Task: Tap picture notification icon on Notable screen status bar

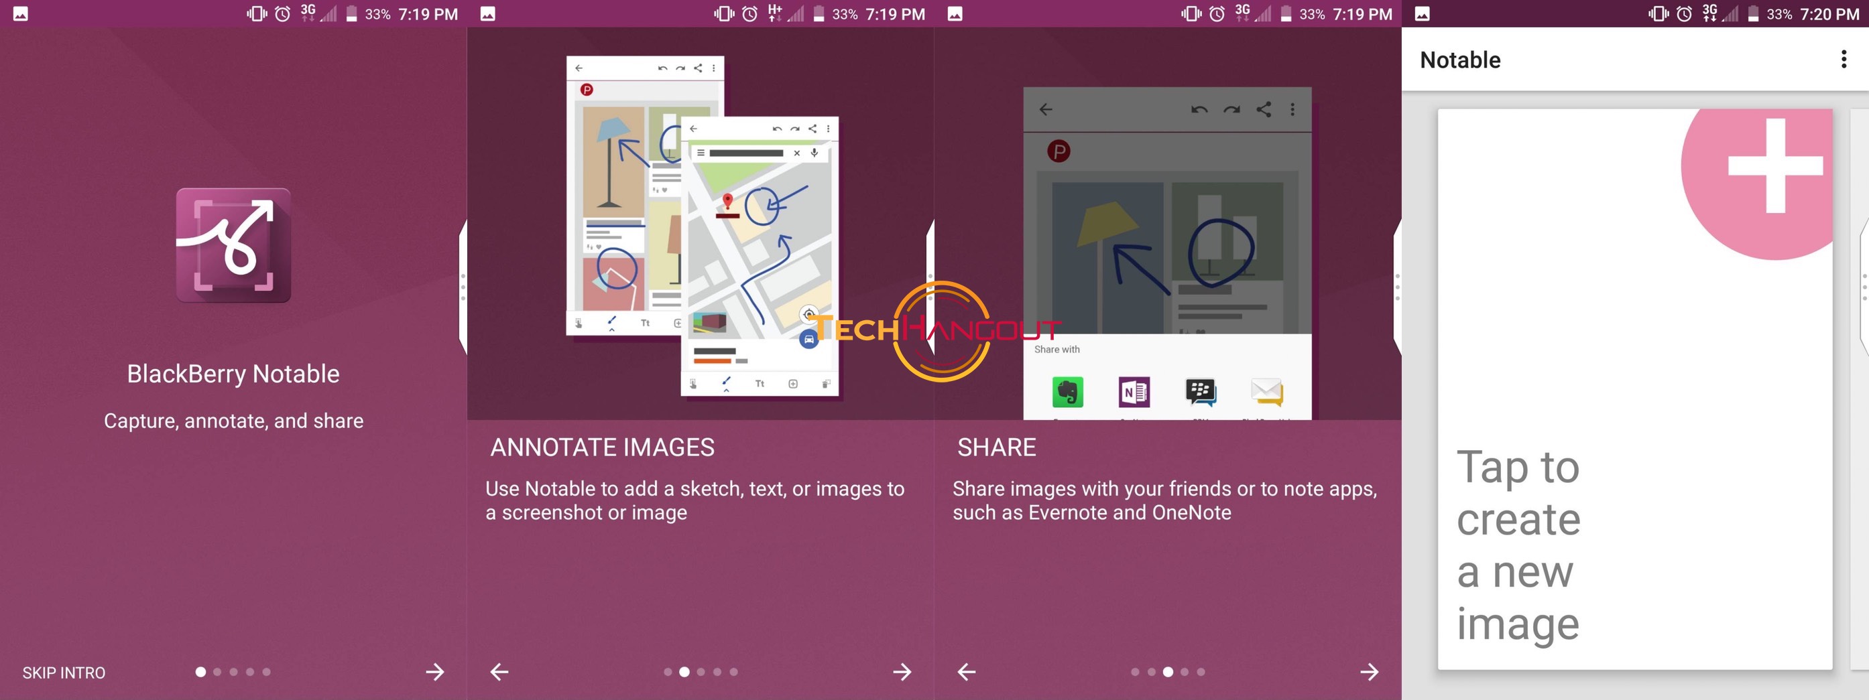Action: point(1422,14)
